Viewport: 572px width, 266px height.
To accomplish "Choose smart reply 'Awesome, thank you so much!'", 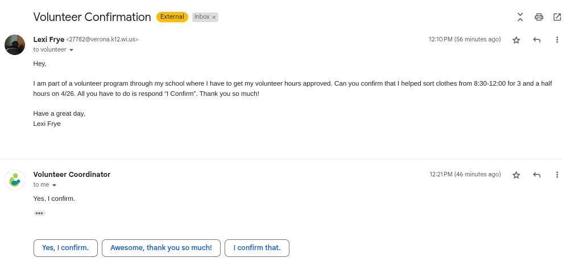I will point(161,248).
